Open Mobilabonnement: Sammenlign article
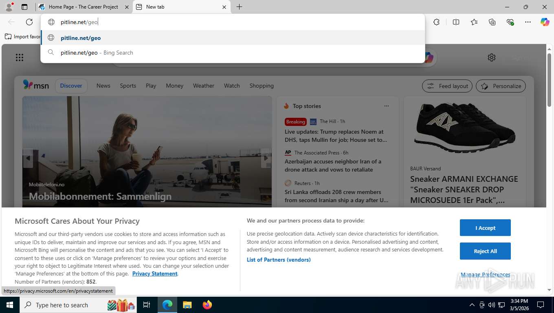 [100, 196]
